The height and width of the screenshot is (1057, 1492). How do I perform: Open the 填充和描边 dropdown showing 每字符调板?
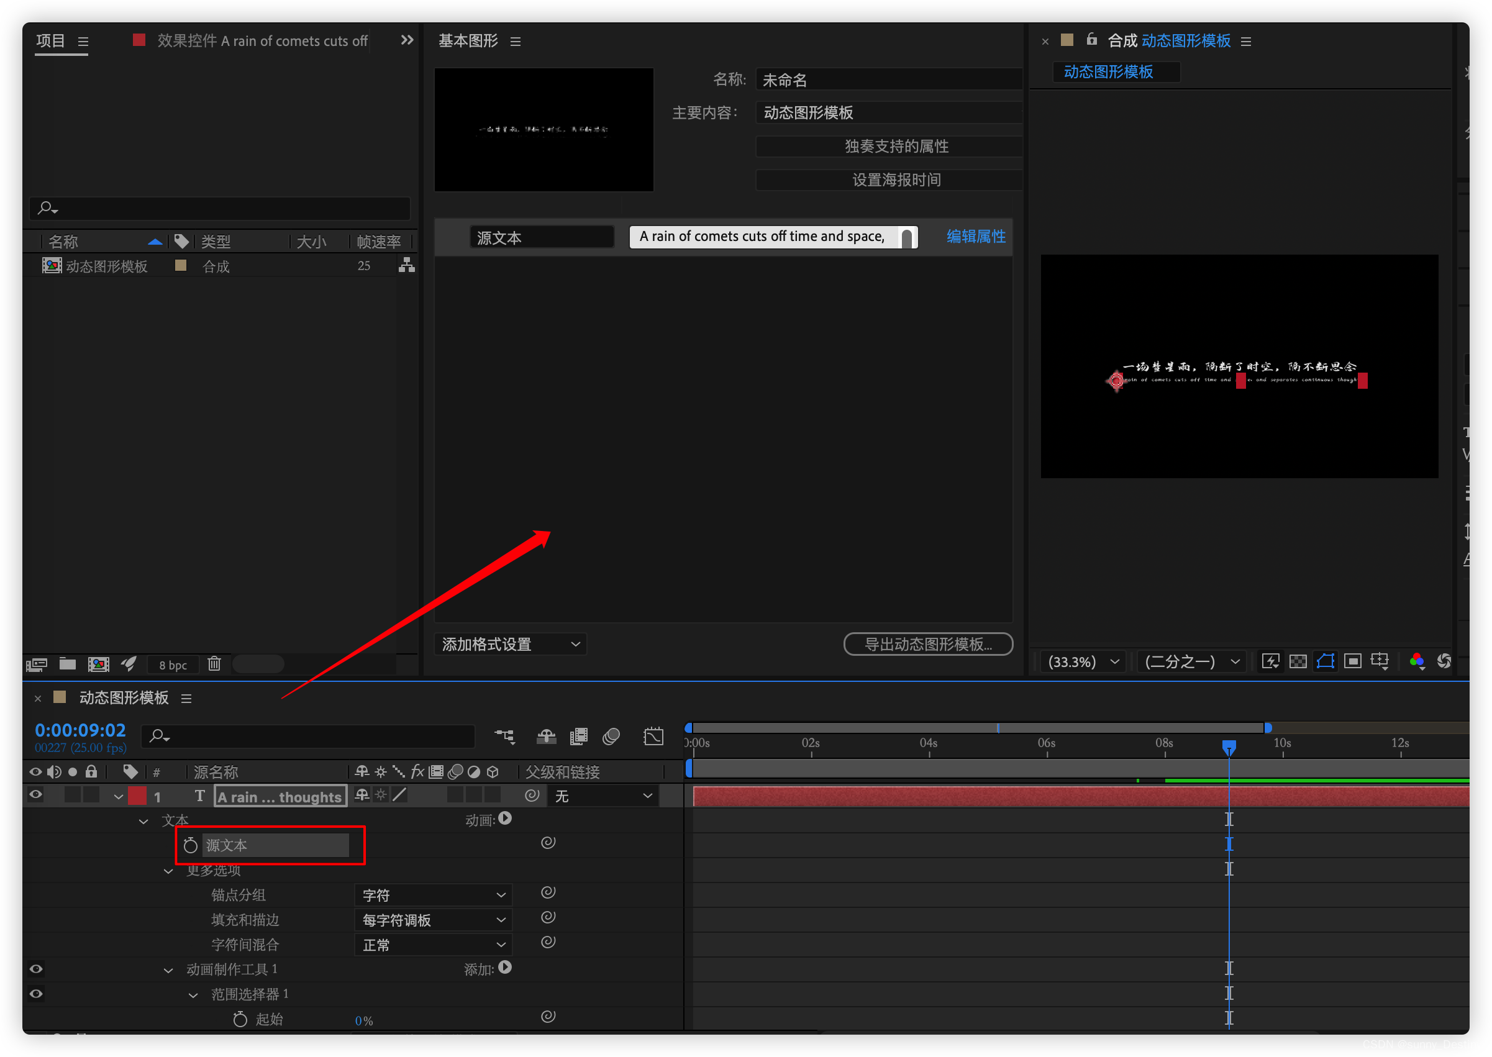point(433,920)
